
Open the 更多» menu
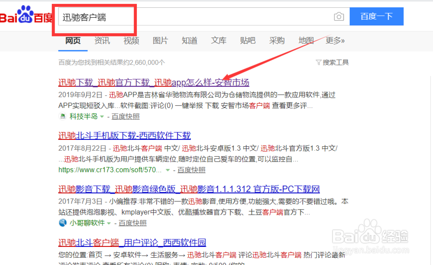pyautogui.click(x=335, y=41)
